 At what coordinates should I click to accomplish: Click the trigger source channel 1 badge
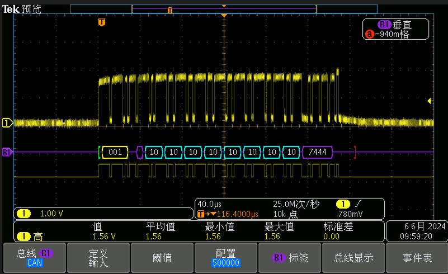pyautogui.click(x=343, y=204)
